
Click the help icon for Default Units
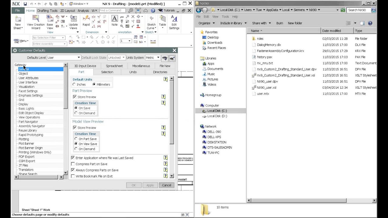pyautogui.click(x=166, y=79)
